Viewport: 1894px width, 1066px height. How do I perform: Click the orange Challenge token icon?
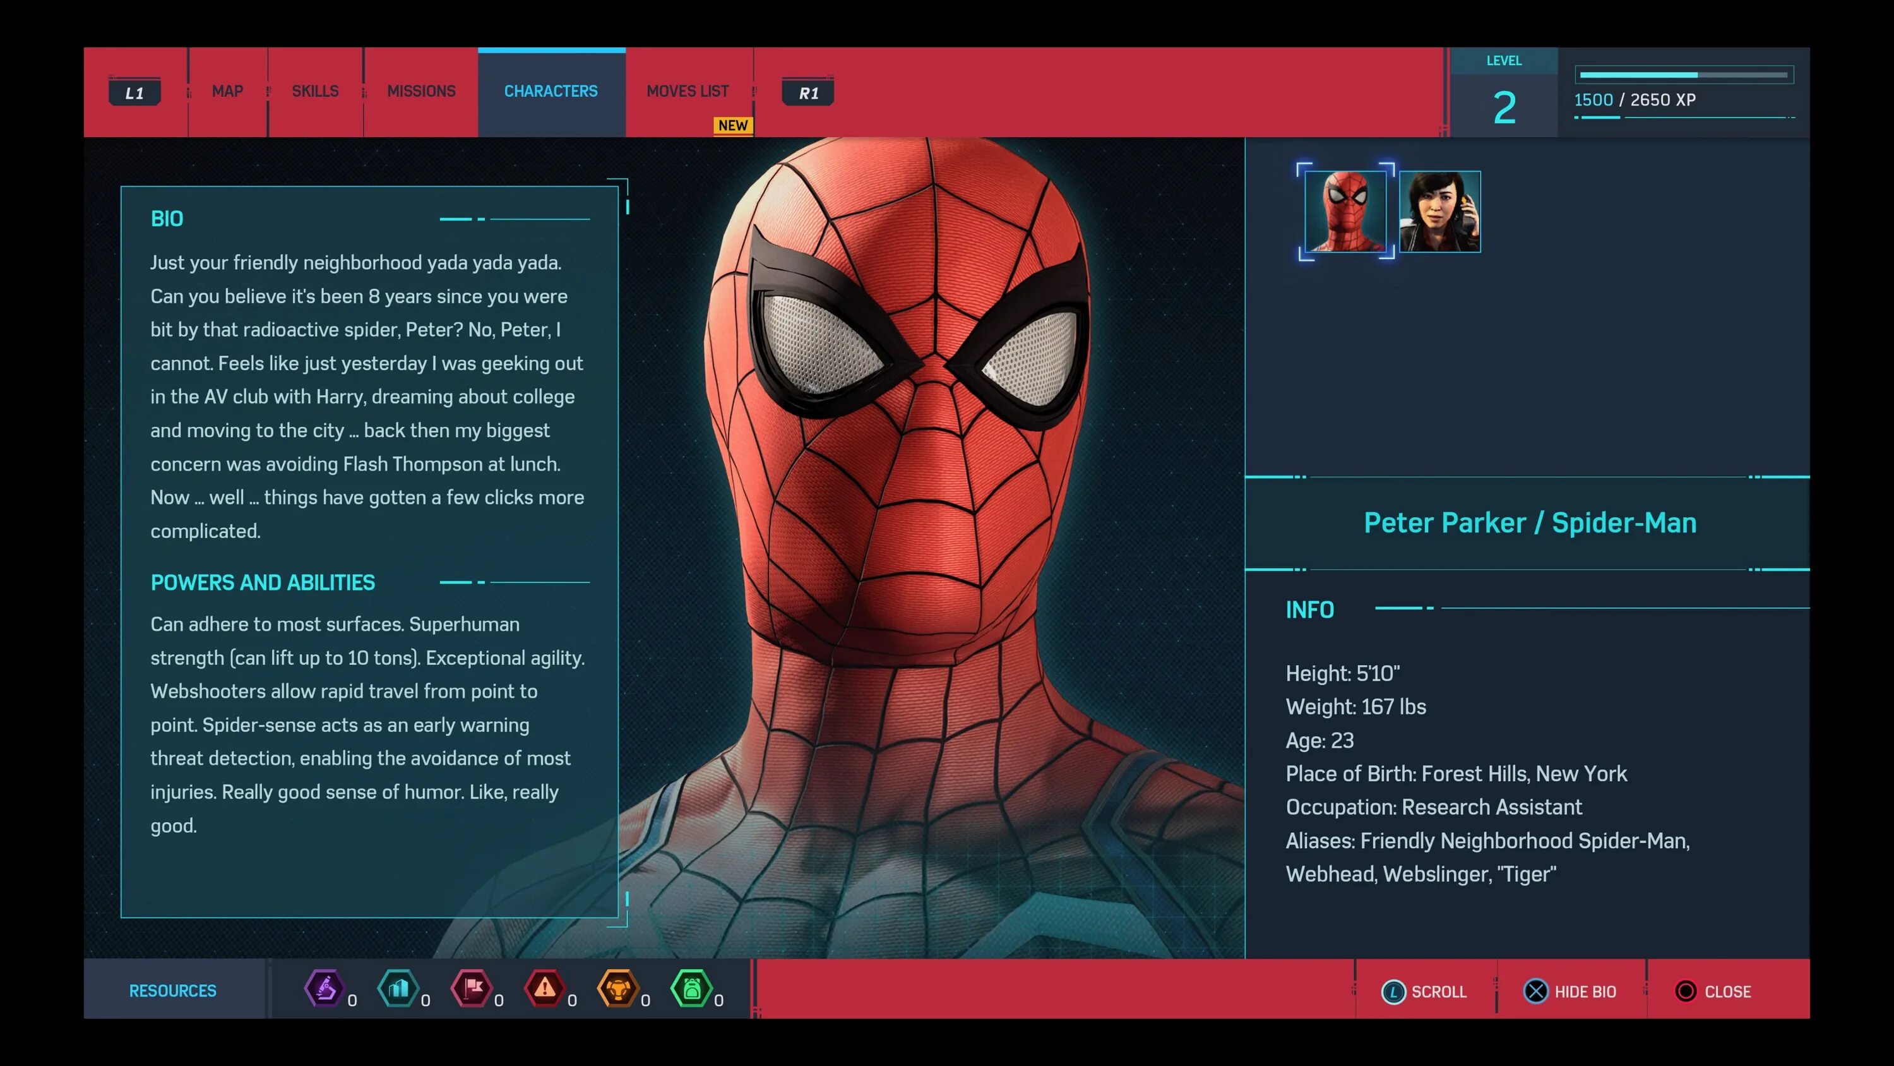tap(617, 988)
